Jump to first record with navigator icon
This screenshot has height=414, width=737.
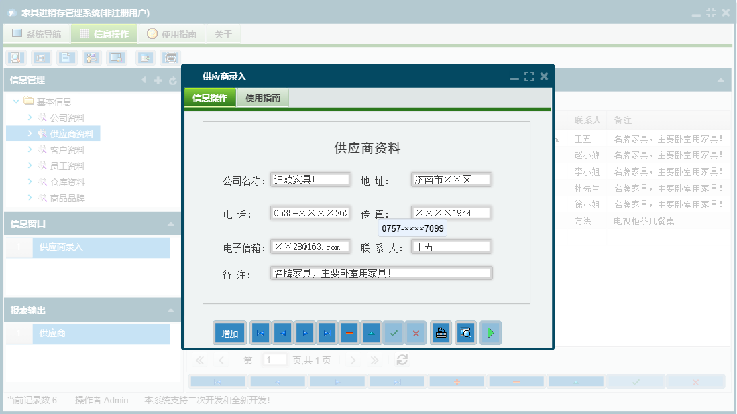[261, 332]
